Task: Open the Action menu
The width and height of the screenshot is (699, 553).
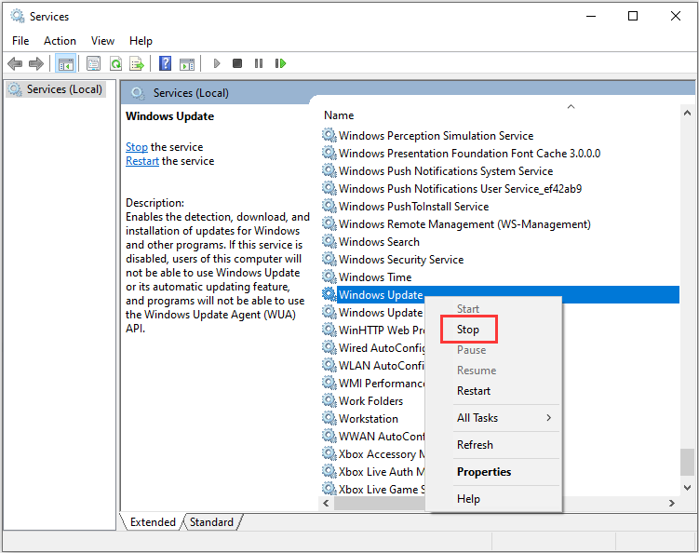Action: 60,41
